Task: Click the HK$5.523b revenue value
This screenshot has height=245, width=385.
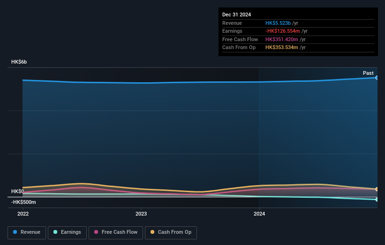Action: point(278,23)
